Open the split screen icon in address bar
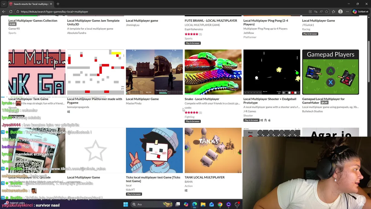The height and width of the screenshot is (209, 371). tap(310, 12)
